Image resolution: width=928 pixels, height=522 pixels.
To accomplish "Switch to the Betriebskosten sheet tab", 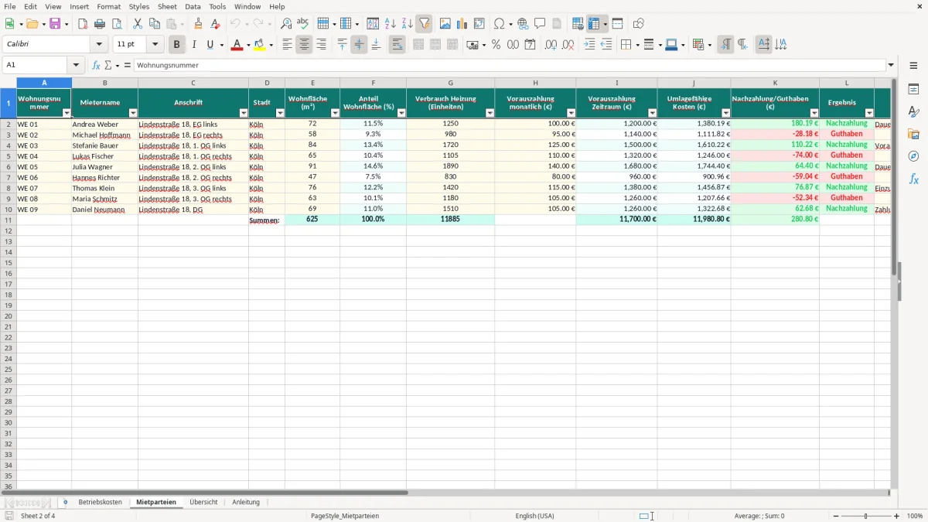I will (100, 502).
